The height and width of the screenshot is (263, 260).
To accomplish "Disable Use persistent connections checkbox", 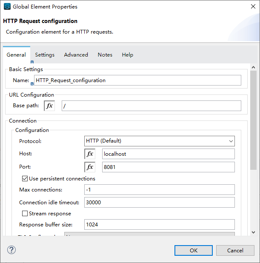I will (25, 179).
